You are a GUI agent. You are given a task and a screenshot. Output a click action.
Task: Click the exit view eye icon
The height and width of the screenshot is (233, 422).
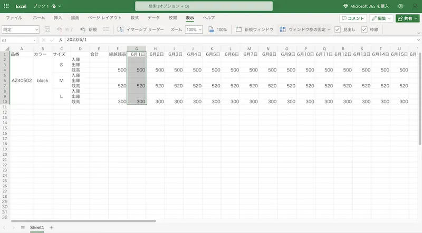tap(59, 29)
